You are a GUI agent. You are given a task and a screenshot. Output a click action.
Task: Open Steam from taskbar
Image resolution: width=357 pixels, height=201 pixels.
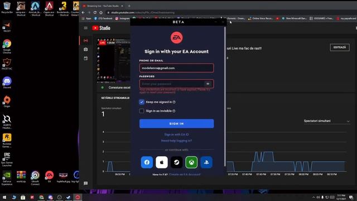click(x=68, y=197)
